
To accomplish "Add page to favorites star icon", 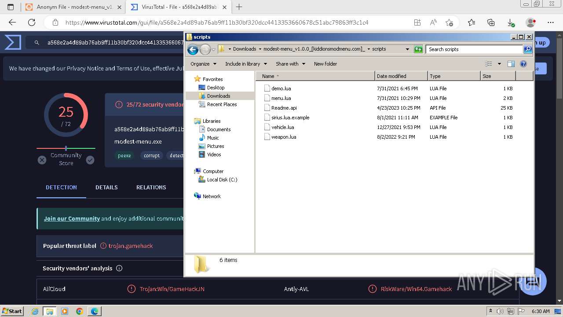I will click(x=449, y=22).
